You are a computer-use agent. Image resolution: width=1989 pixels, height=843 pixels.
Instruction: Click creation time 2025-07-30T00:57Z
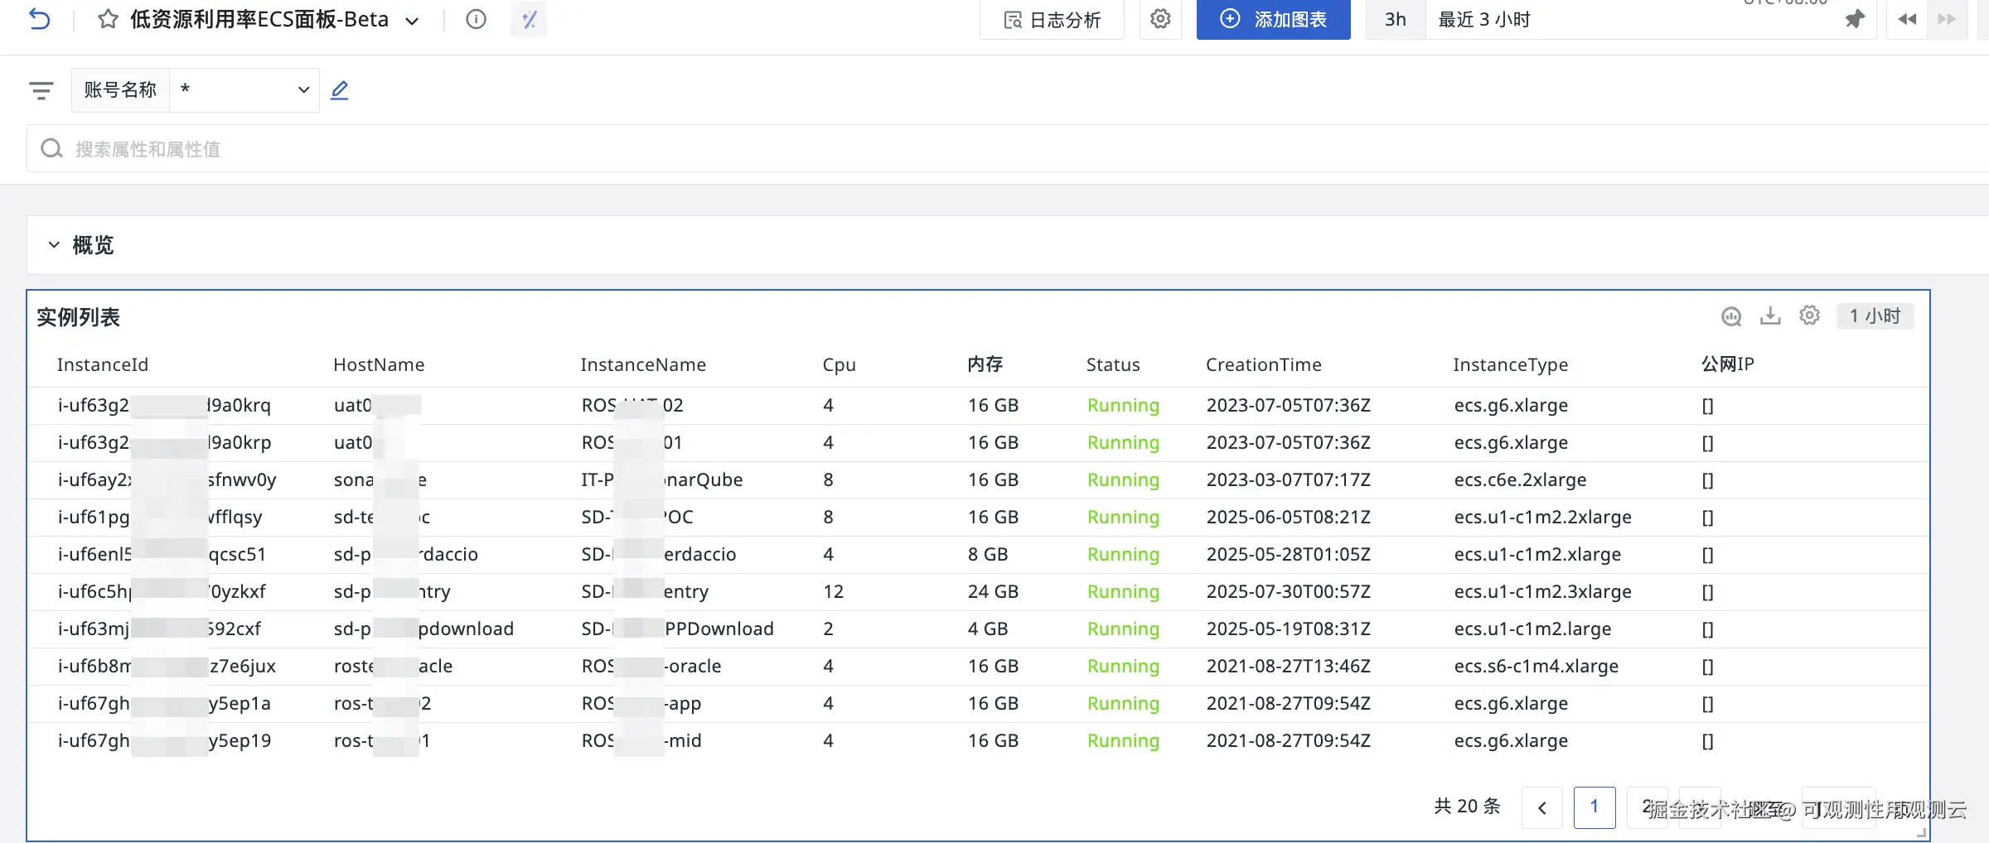click(1289, 592)
